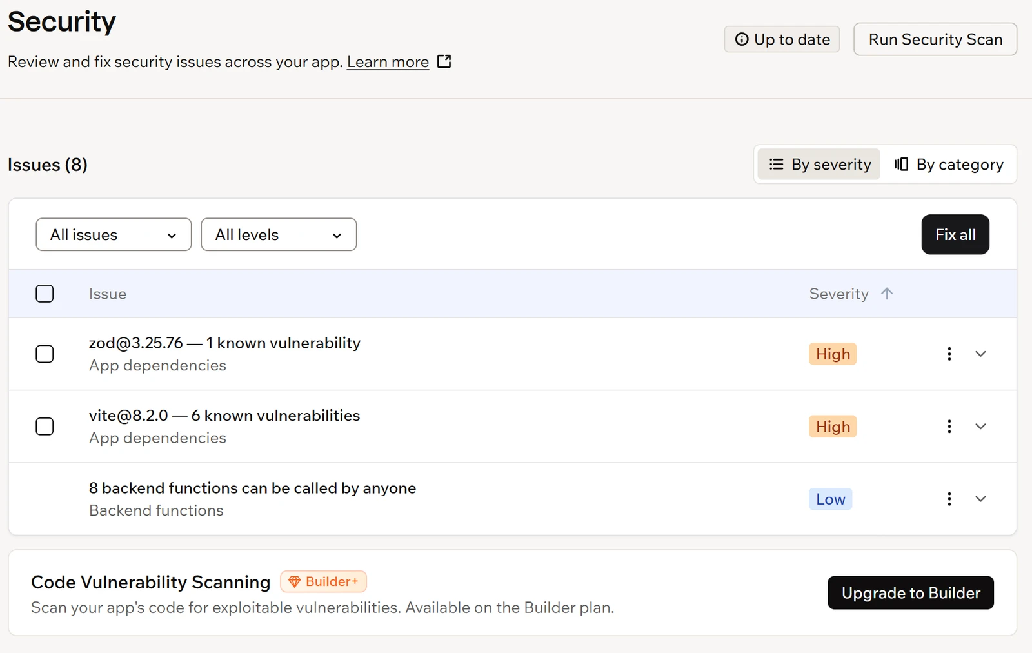This screenshot has width=1032, height=653.
Task: Click the Severity column header
Action: click(x=838, y=294)
